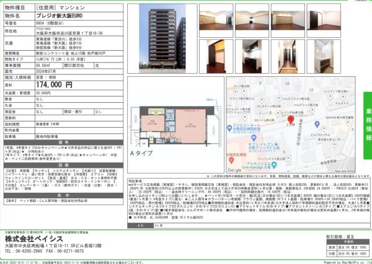Click the grey pin above GSハイム新大阪
372x264 pixels.
(260, 114)
